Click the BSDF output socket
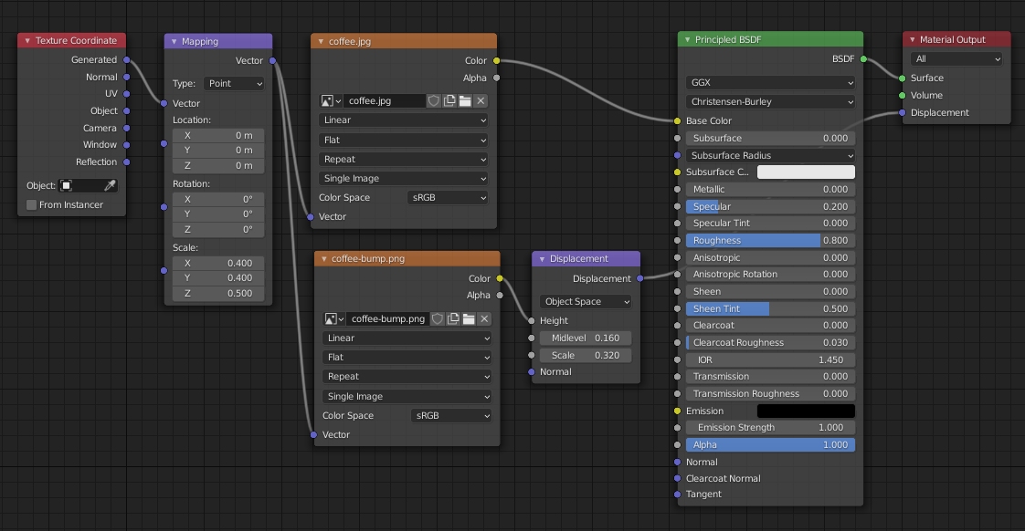 pyautogui.click(x=863, y=58)
